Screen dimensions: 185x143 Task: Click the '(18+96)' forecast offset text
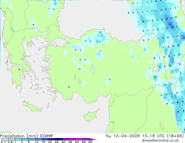(x=175, y=136)
